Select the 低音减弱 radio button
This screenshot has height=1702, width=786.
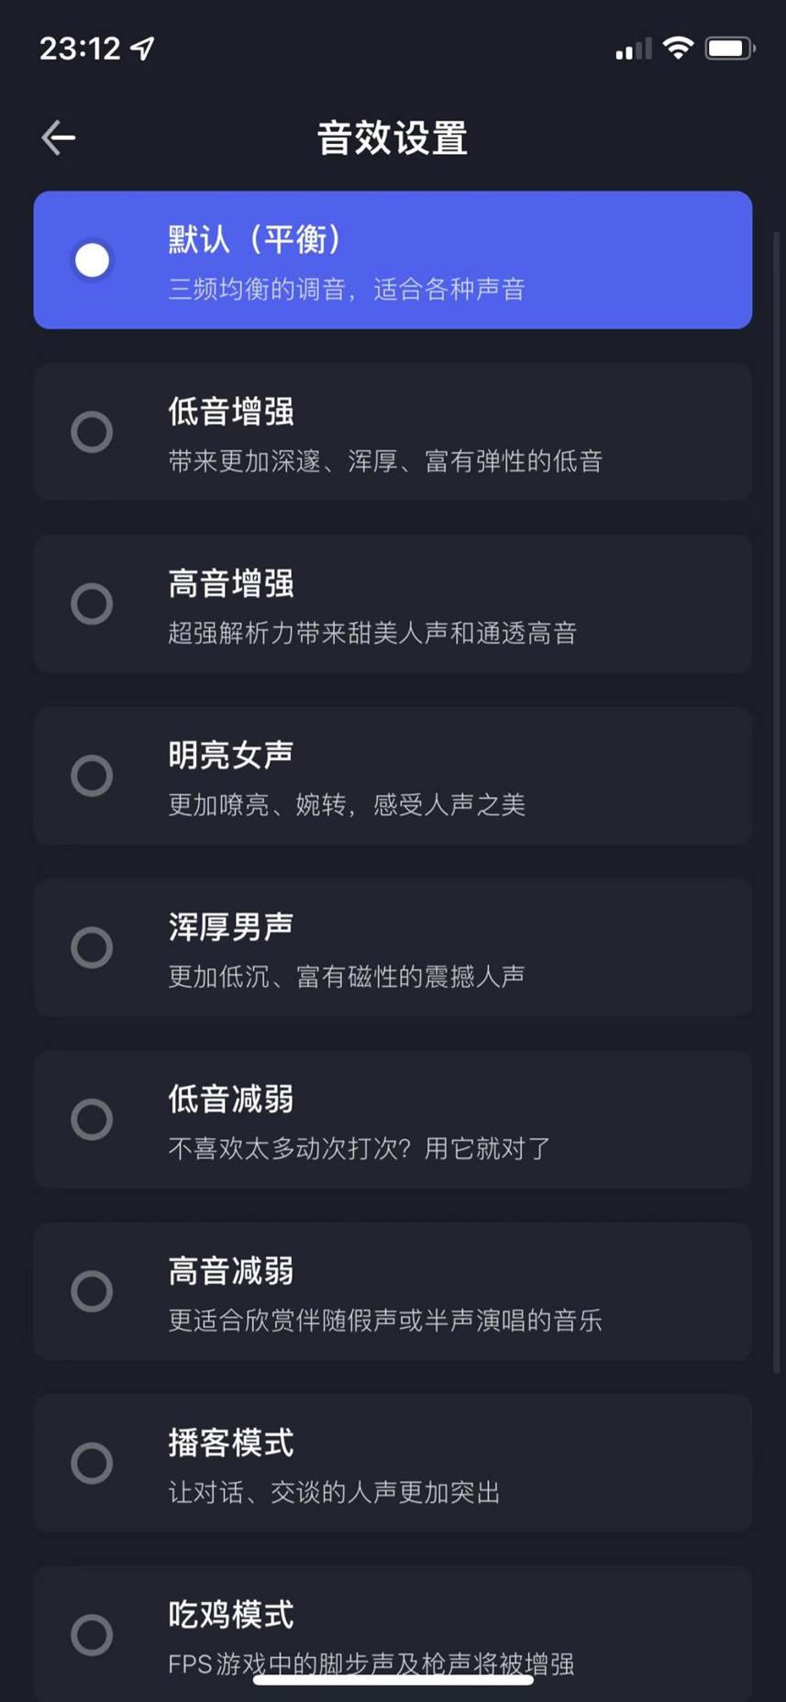pos(92,1120)
